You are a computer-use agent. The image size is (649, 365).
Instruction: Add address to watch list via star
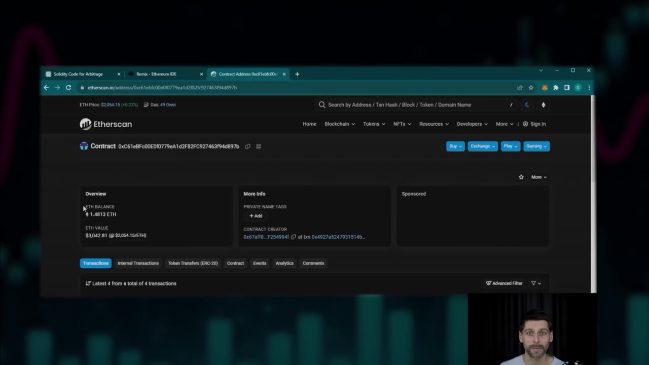(x=521, y=177)
